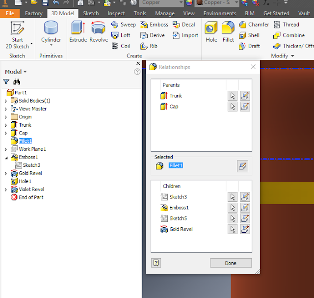Select parent Trunk via arrow button
314x298 pixels.
[232, 96]
